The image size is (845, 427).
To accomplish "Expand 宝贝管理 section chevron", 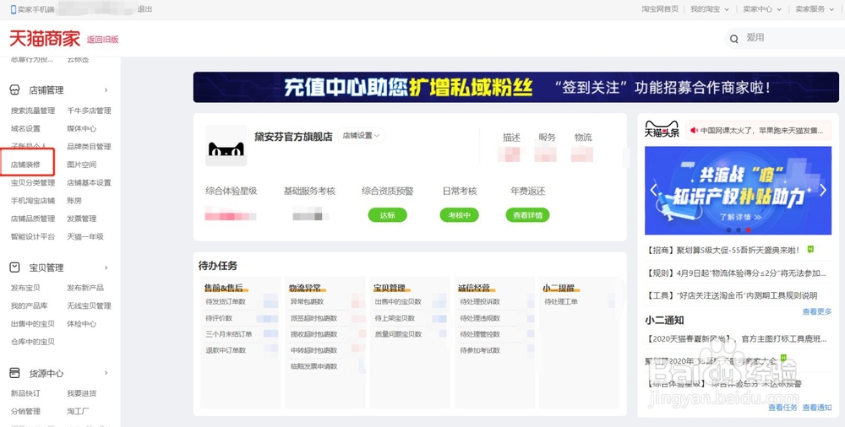I will 106,267.
